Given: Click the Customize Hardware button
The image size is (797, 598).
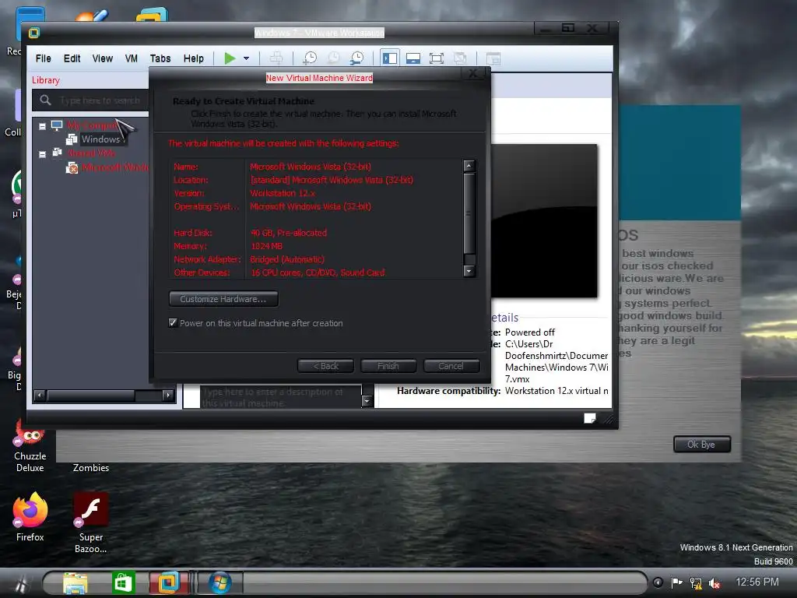Looking at the screenshot, I should click(223, 299).
